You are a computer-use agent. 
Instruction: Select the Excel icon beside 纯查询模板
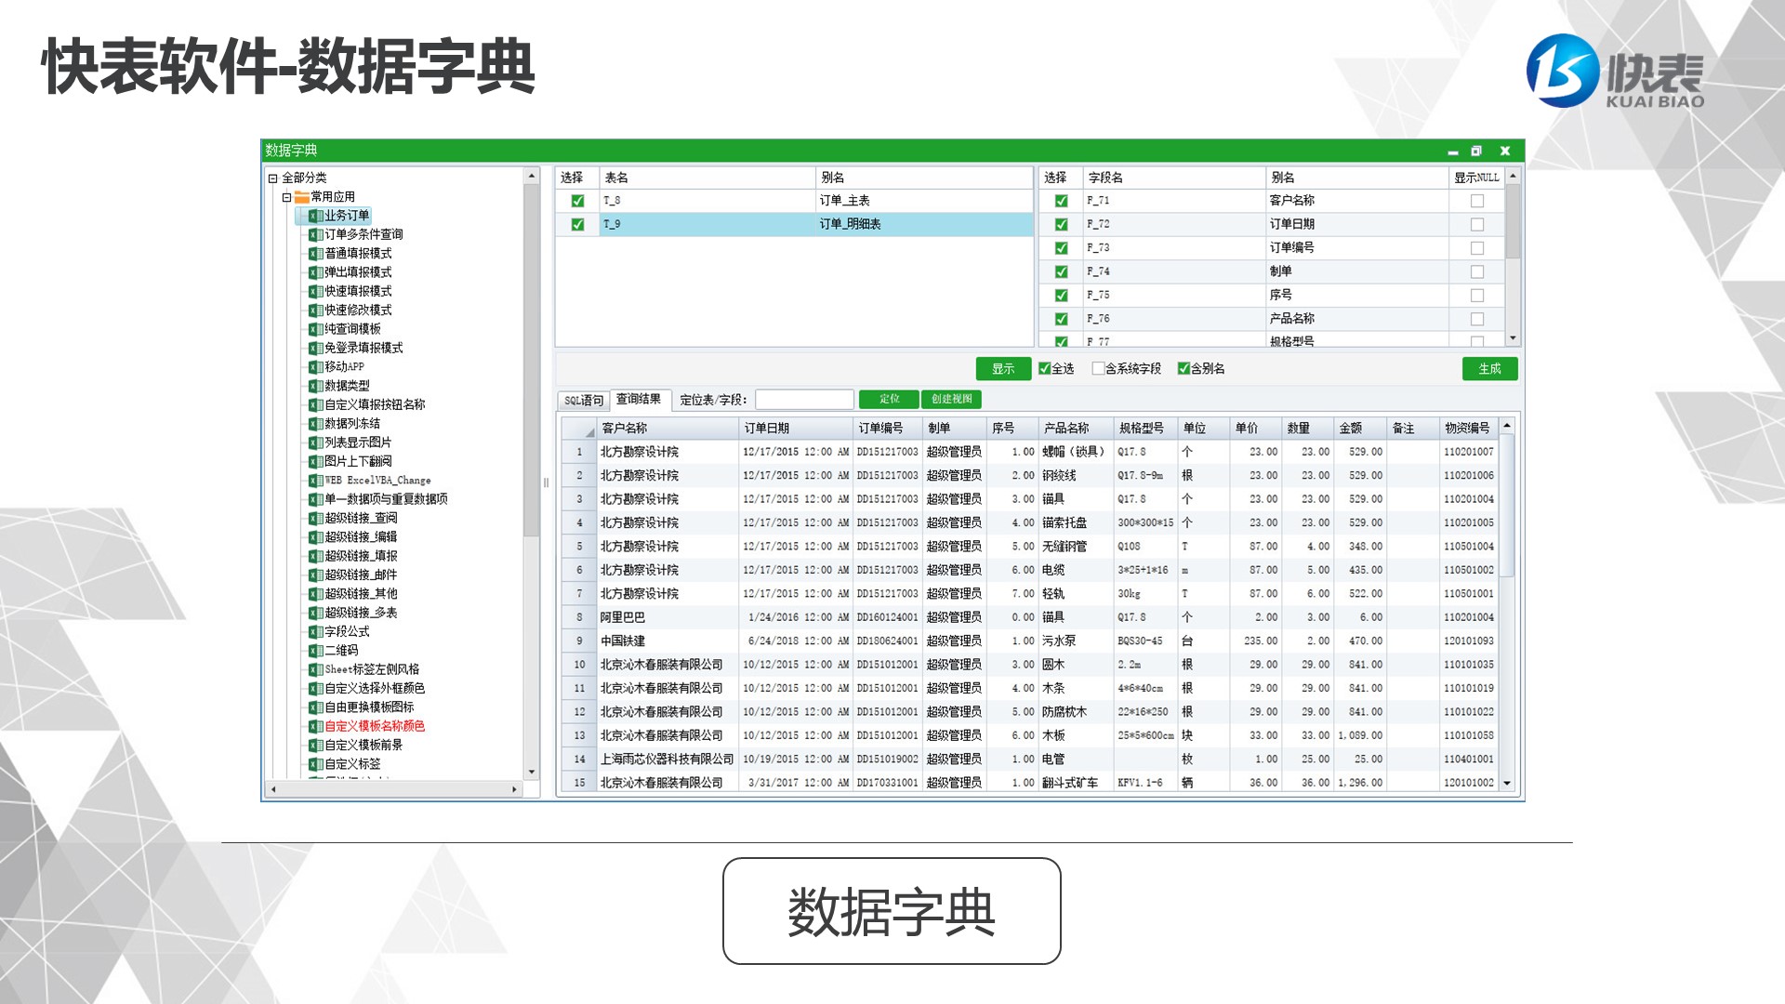point(316,329)
